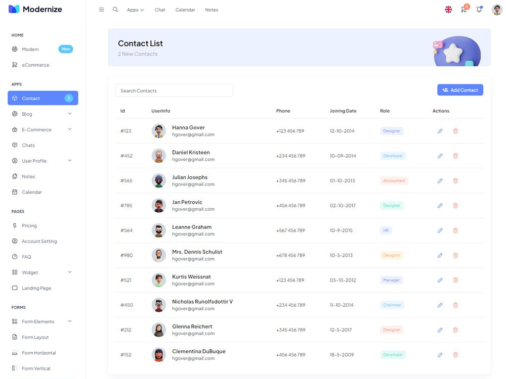Click the UK flag language icon

point(448,10)
